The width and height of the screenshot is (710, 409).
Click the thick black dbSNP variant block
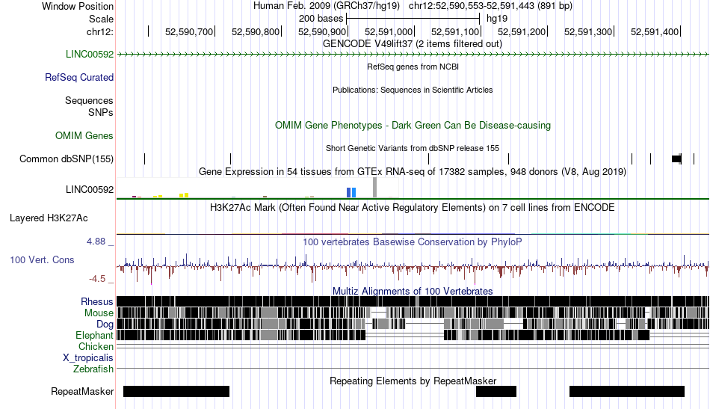(676, 159)
